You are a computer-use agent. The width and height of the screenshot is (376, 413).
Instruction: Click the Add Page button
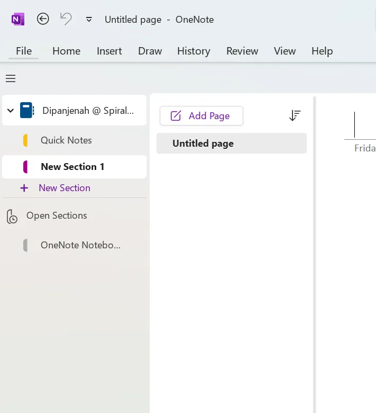tap(201, 115)
